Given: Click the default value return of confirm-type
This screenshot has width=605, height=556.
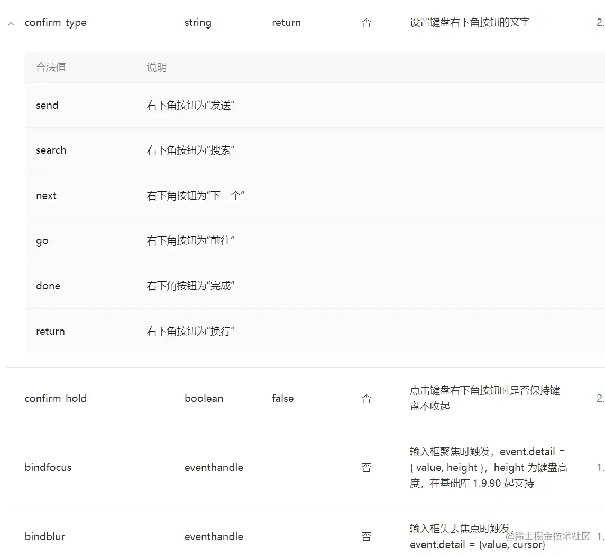Looking at the screenshot, I should (286, 23).
